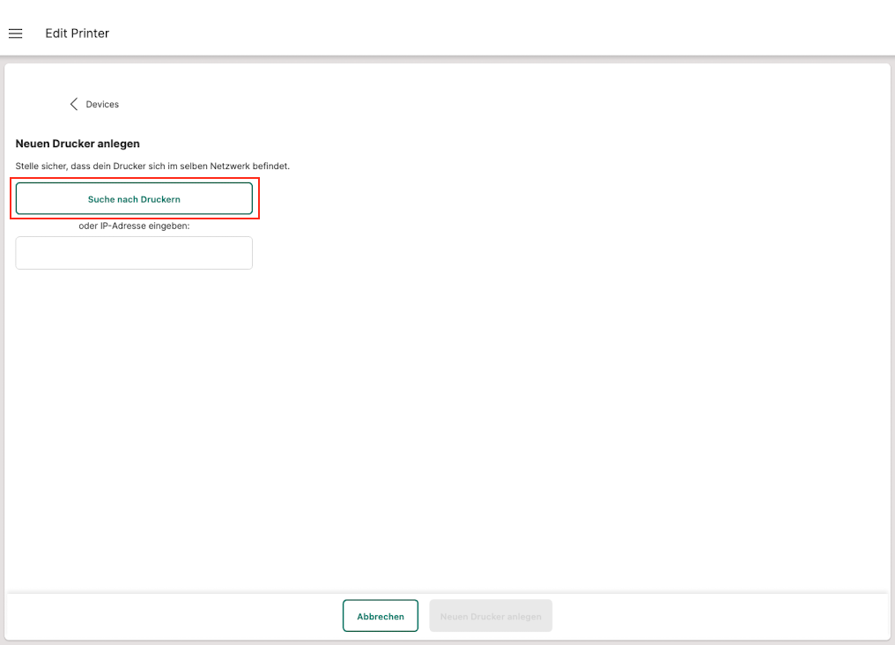The image size is (895, 645).
Task: Click the word Stelle starting the hint text
Action: [27, 166]
